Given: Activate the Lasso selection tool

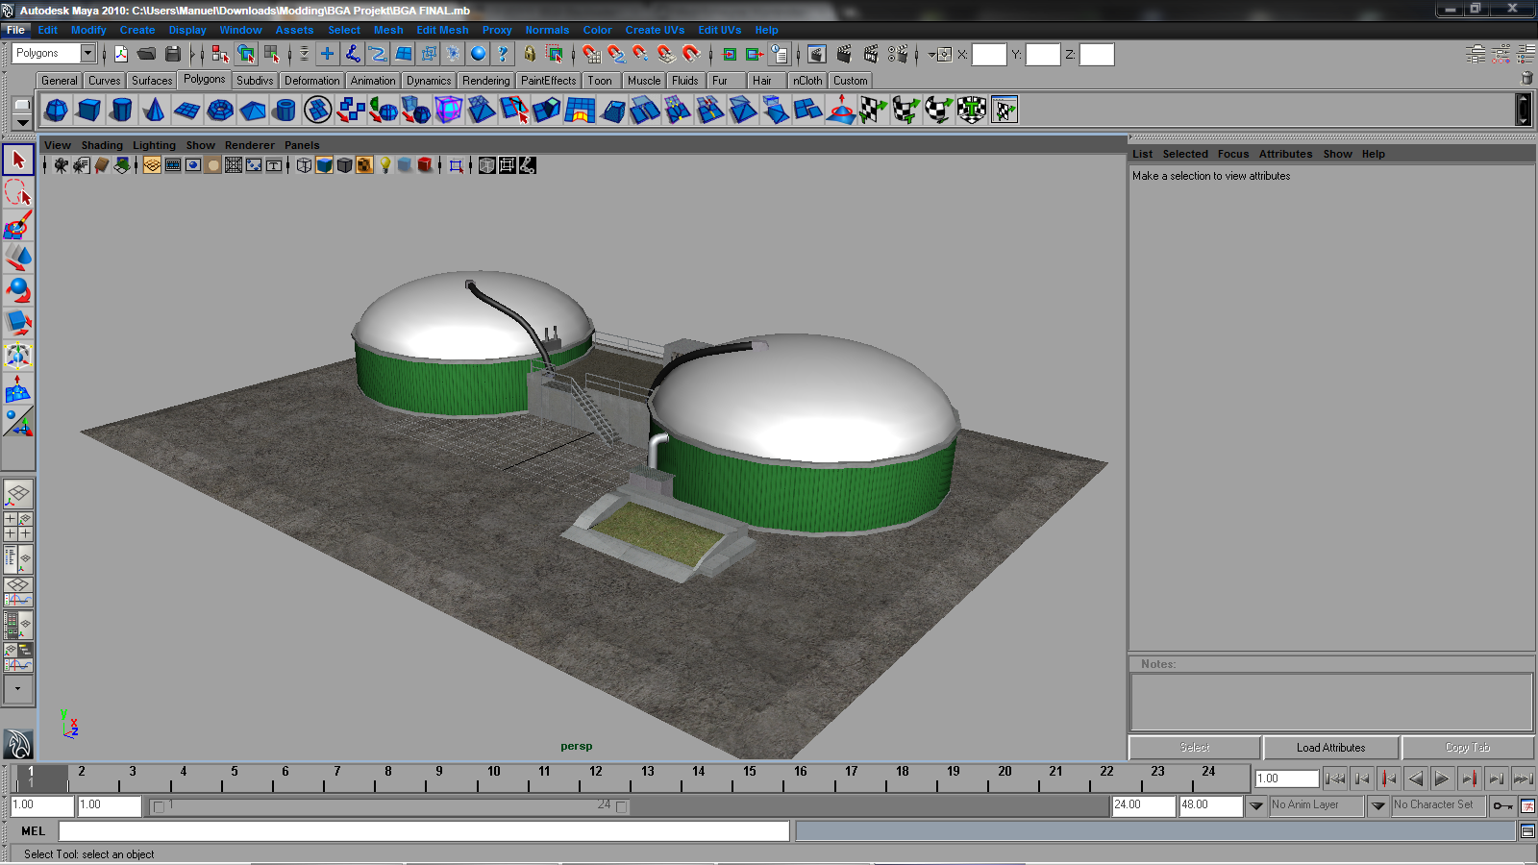Looking at the screenshot, I should [x=18, y=193].
